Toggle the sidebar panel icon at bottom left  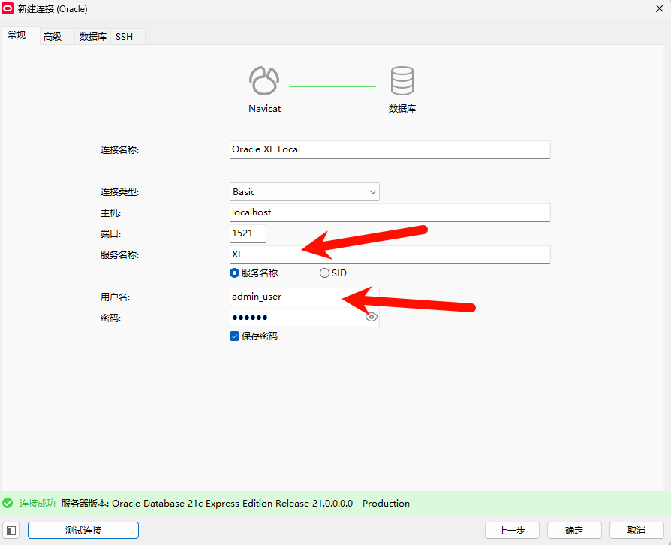(11, 531)
